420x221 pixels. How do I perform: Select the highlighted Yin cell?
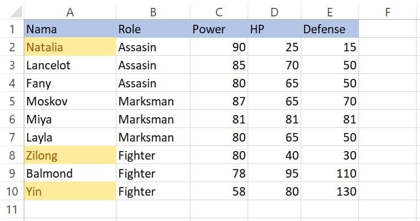70,191
